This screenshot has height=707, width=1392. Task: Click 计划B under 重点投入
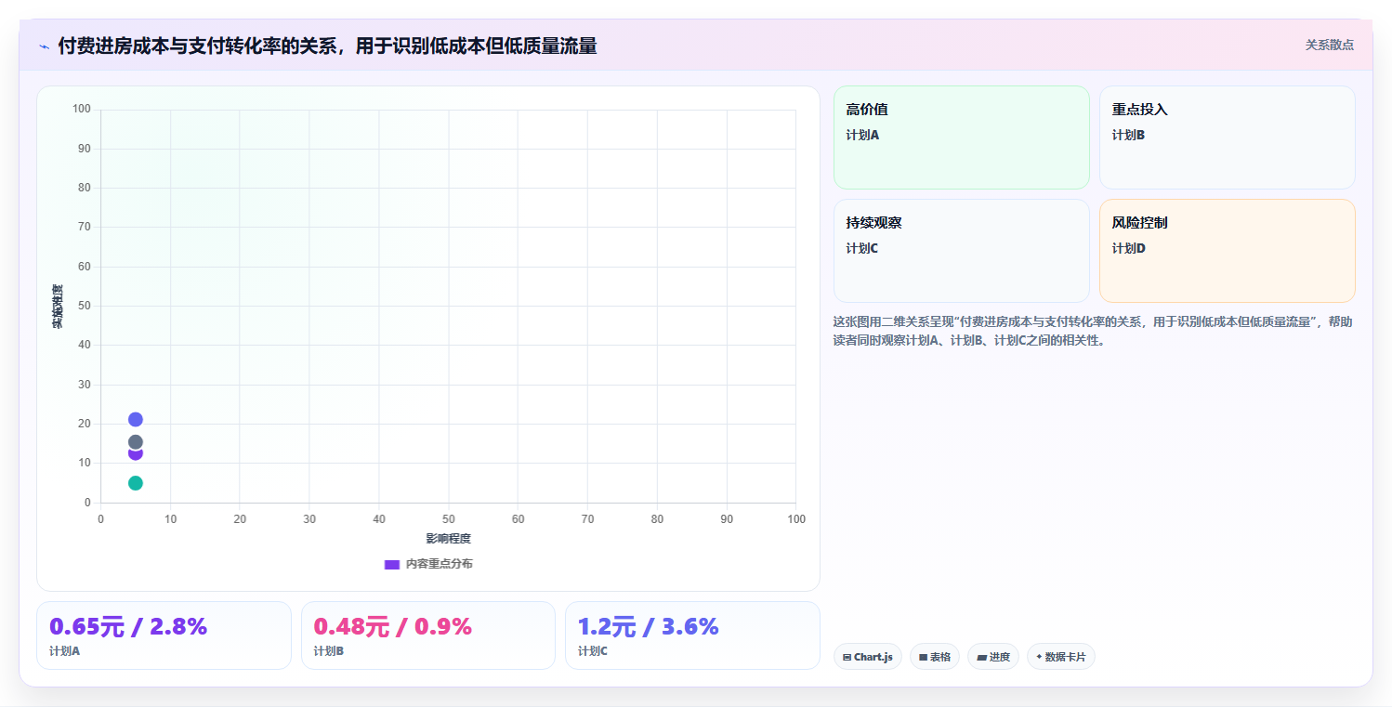coord(1128,135)
